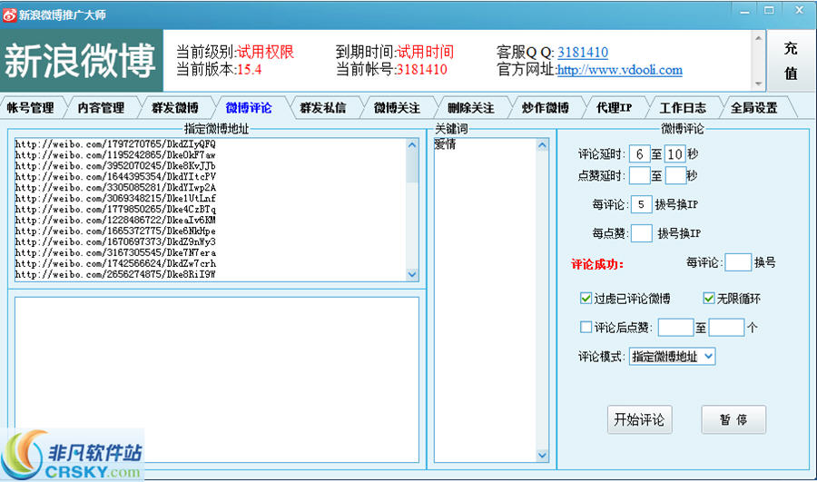Click the 开始评论 button
This screenshot has height=482, width=817.
click(639, 419)
